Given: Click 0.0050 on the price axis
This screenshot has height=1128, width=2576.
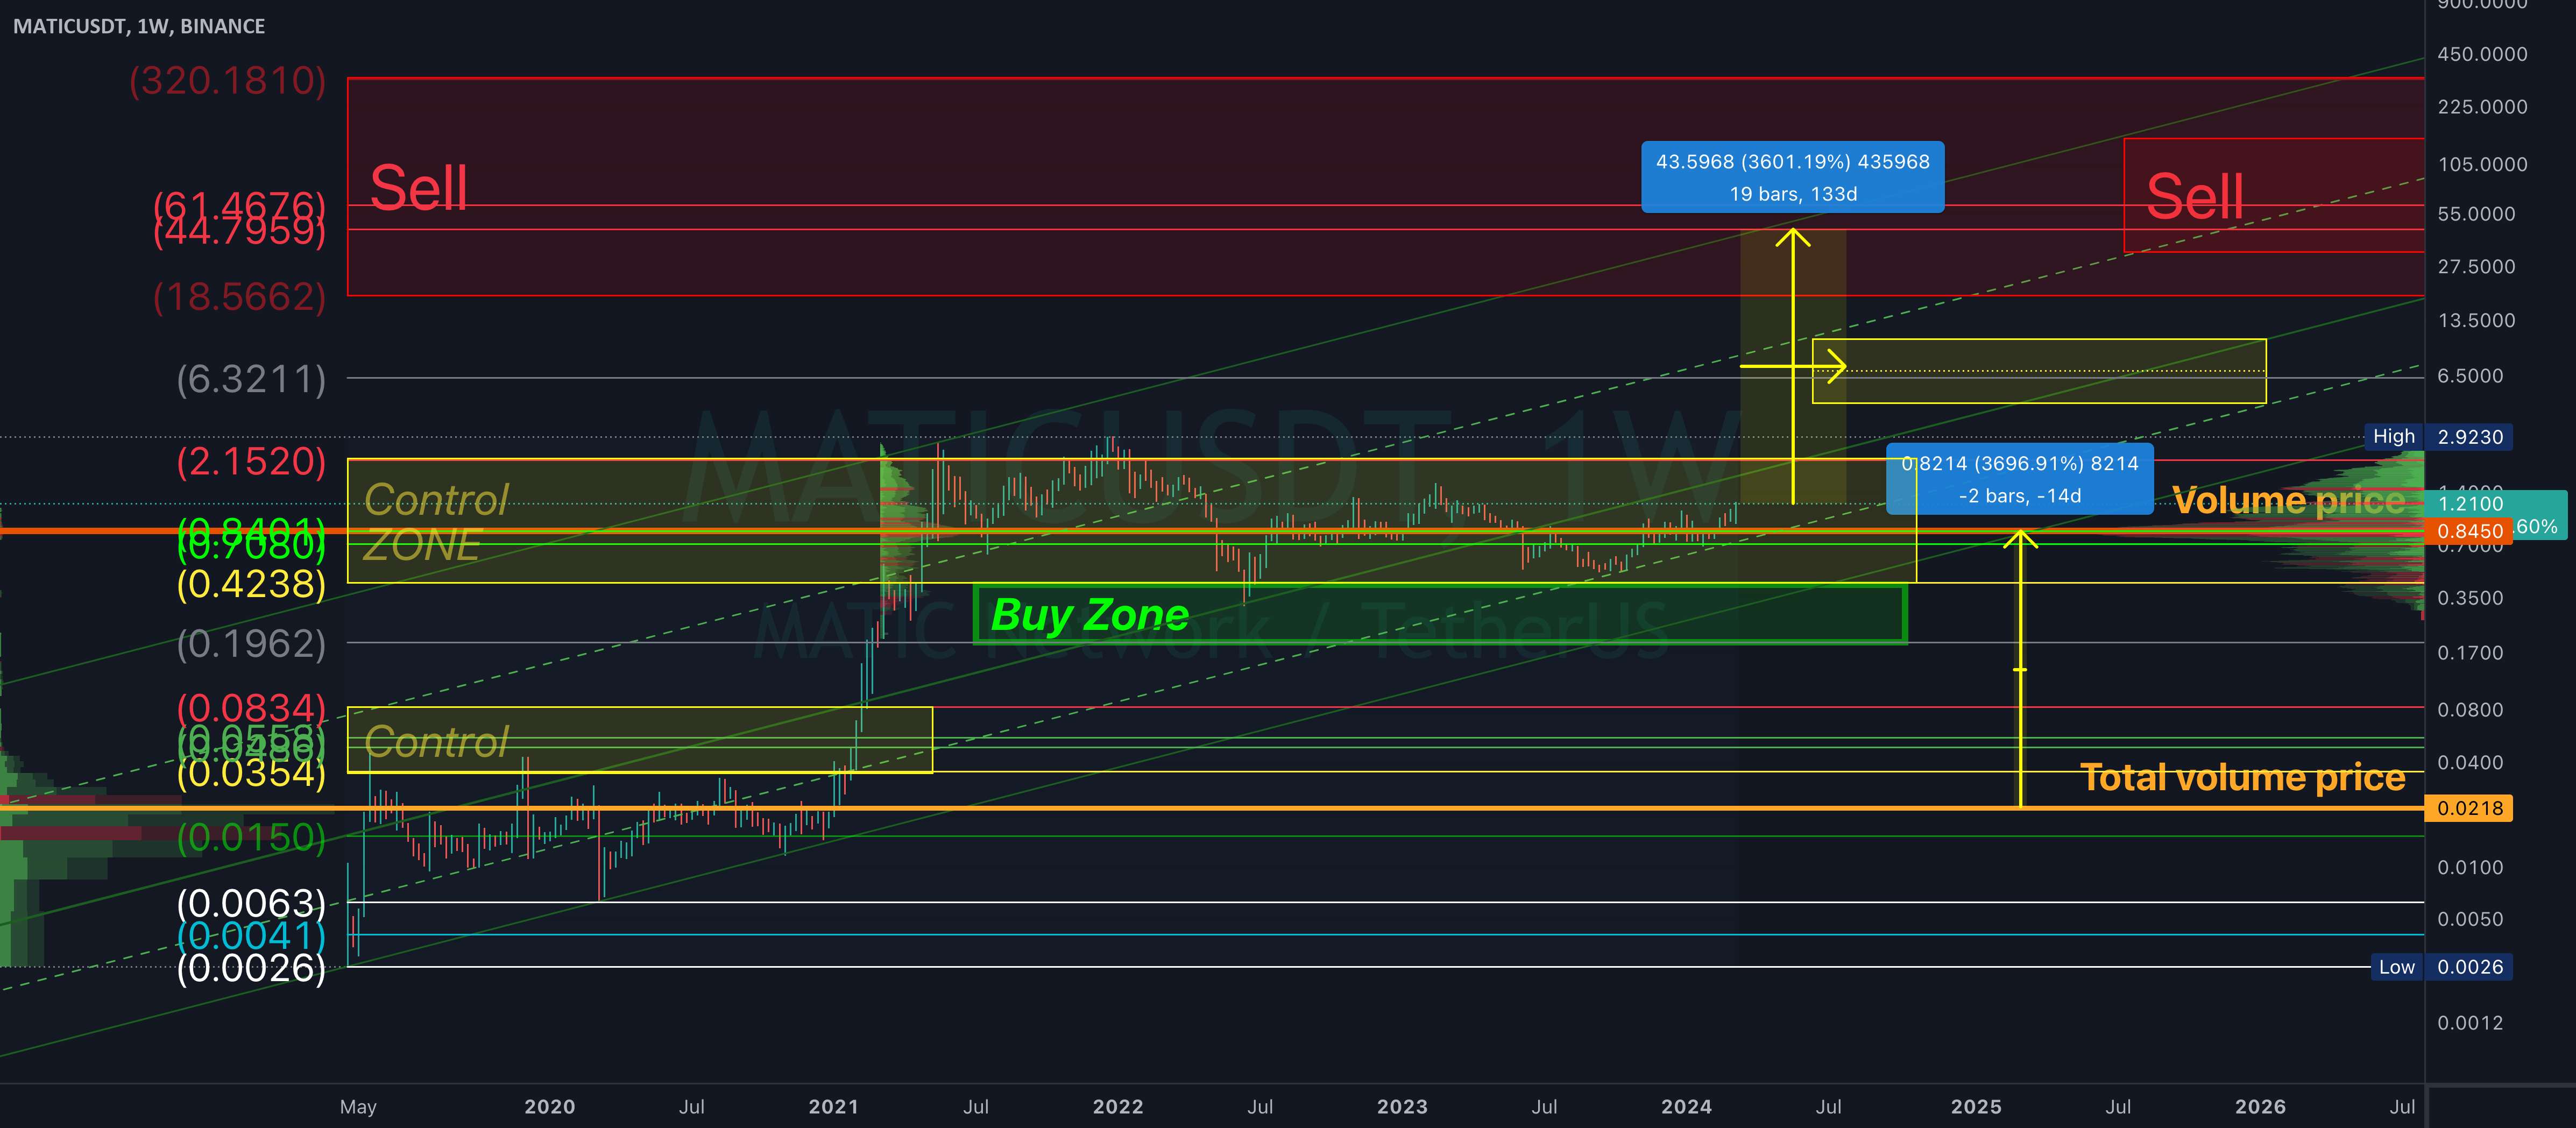Looking at the screenshot, I should click(x=2470, y=919).
